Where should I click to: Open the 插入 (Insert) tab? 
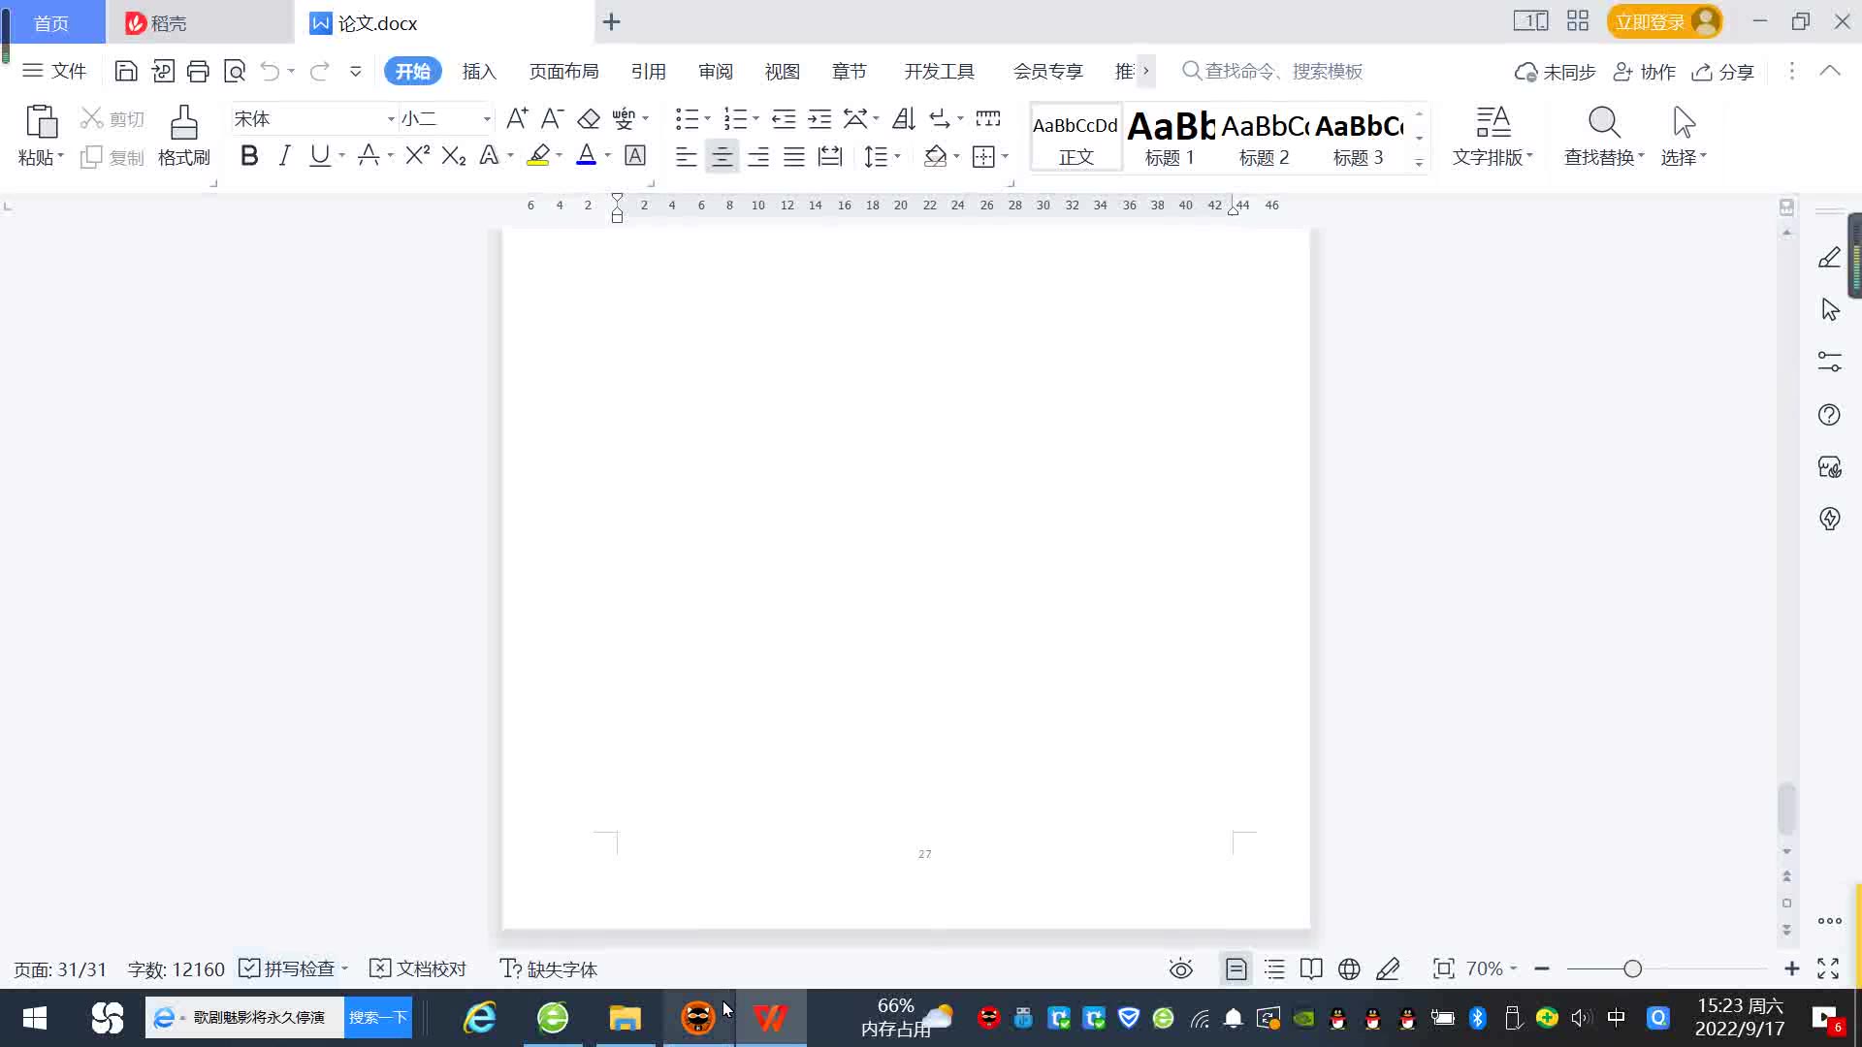479,72
